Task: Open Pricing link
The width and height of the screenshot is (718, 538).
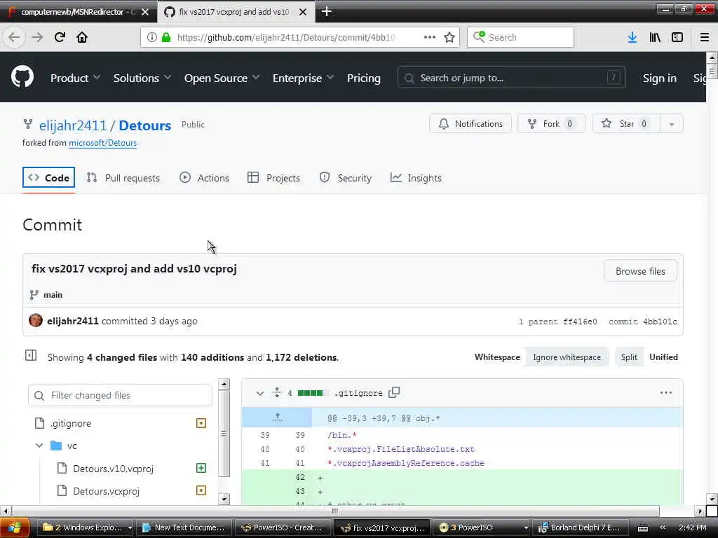Action: click(364, 78)
